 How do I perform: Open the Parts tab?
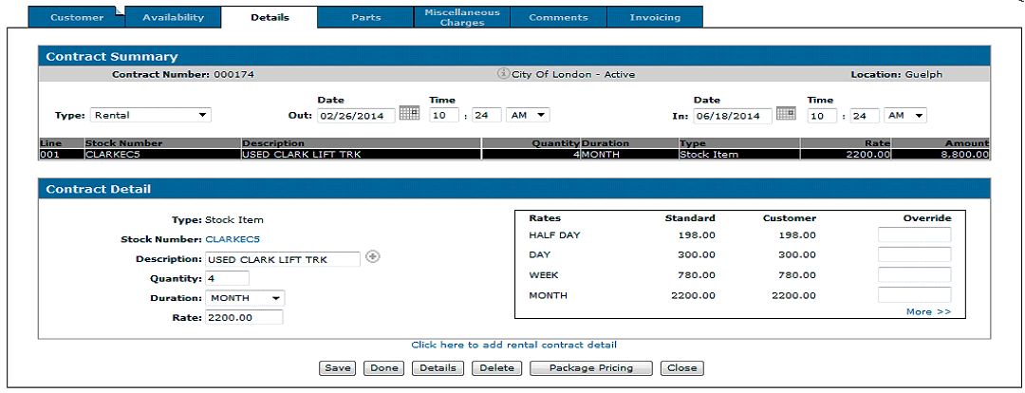pos(365,17)
